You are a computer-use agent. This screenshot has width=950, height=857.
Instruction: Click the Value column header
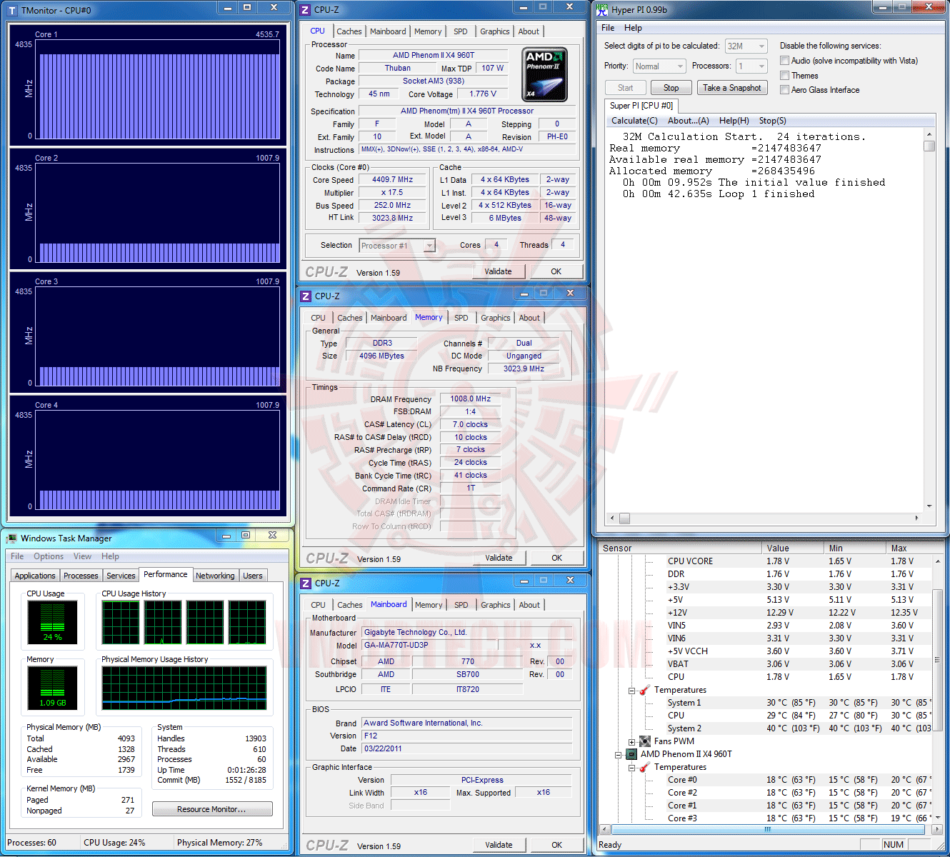[x=793, y=548]
